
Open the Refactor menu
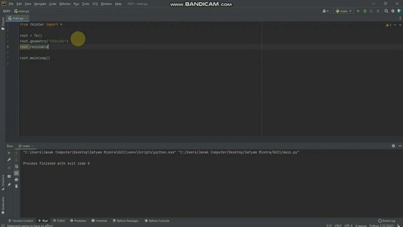[x=65, y=4]
